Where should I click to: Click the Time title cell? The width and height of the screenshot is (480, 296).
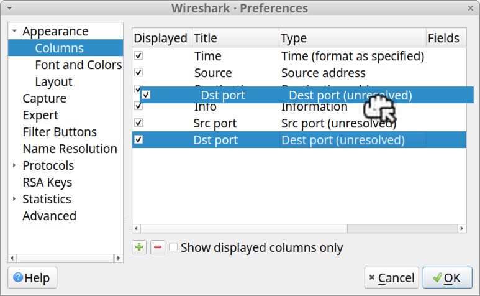click(x=208, y=56)
